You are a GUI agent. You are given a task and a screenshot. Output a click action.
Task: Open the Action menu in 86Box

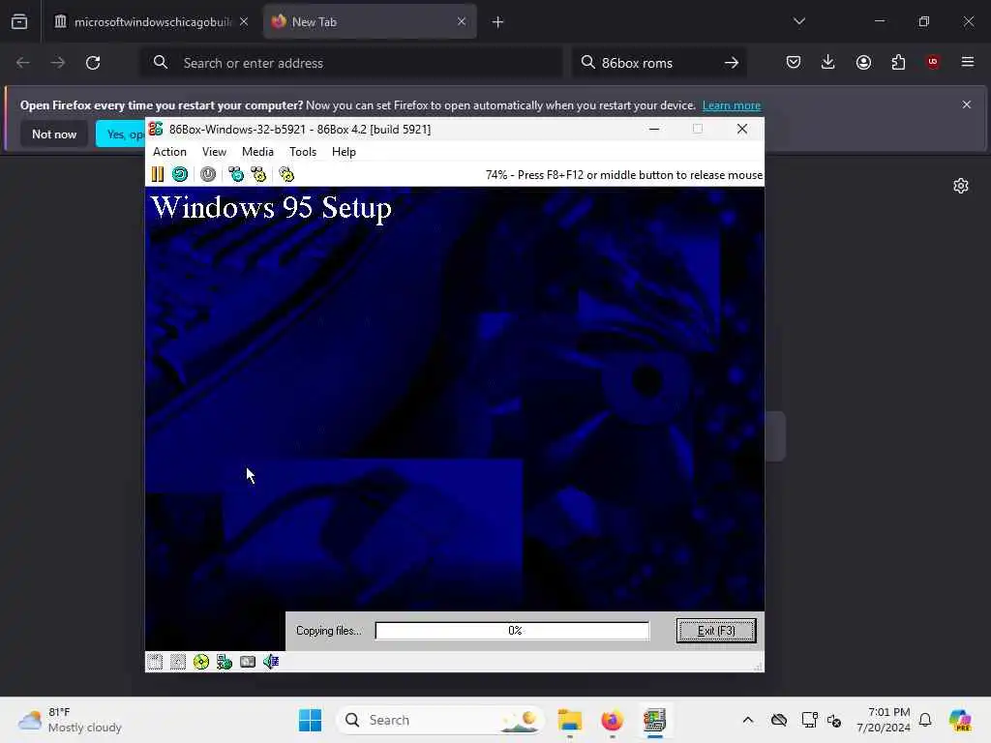tap(169, 152)
